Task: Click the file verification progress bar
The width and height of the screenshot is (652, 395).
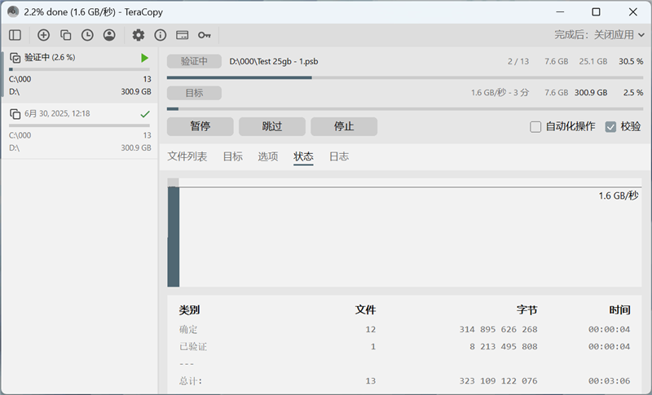Action: click(x=405, y=77)
